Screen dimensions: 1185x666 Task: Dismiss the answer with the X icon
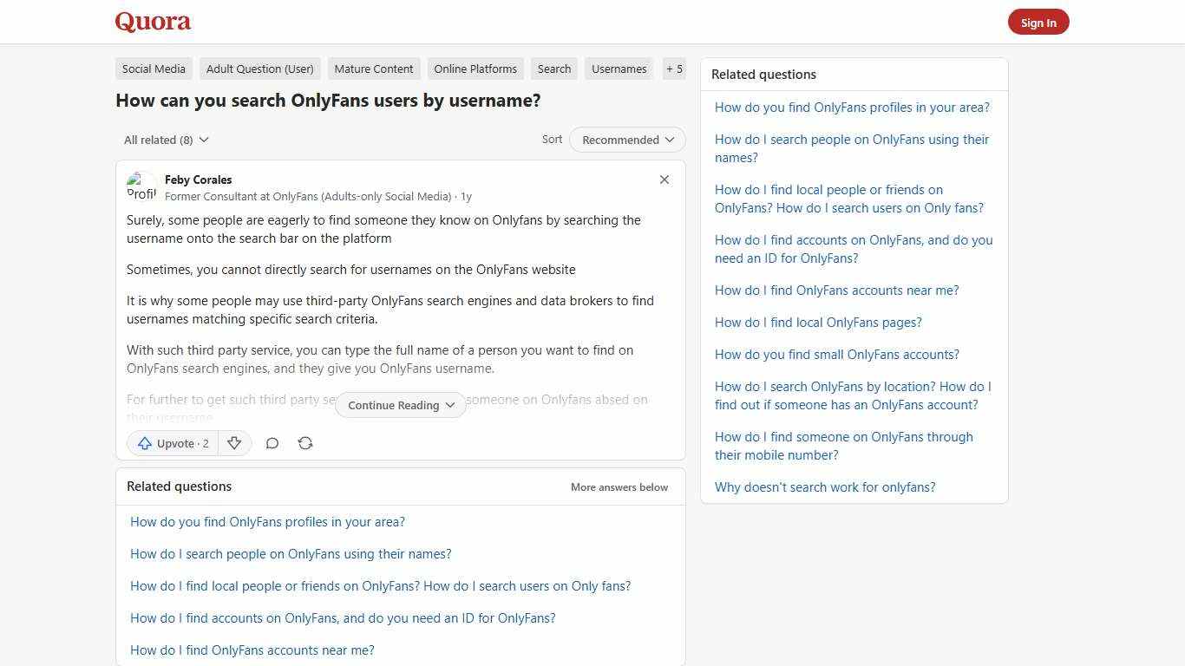tap(665, 180)
